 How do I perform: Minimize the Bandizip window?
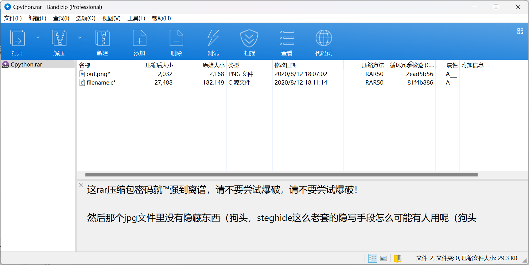(x=475, y=7)
